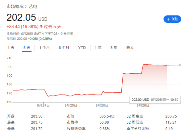This screenshot has width=188, height=135.
Task: Click the red price line at the 9月26日 jump
Action: coord(122,83)
